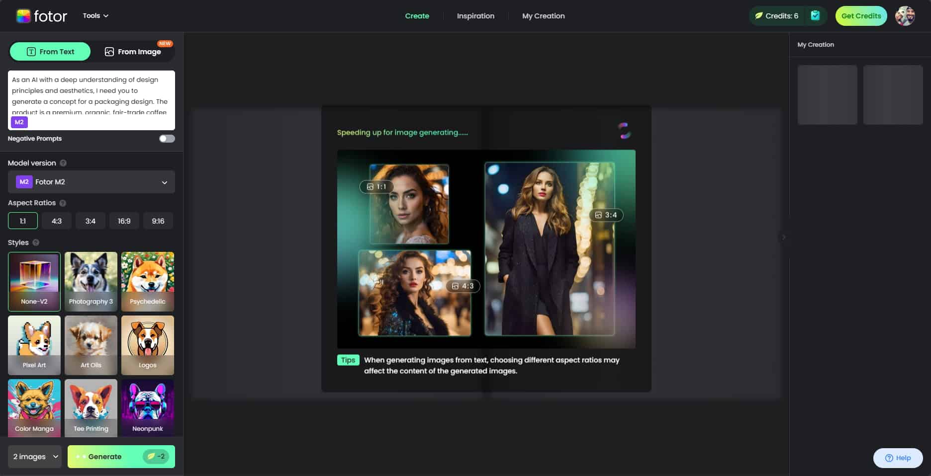Image resolution: width=931 pixels, height=476 pixels.
Task: Click the Get Credits button
Action: 860,15
